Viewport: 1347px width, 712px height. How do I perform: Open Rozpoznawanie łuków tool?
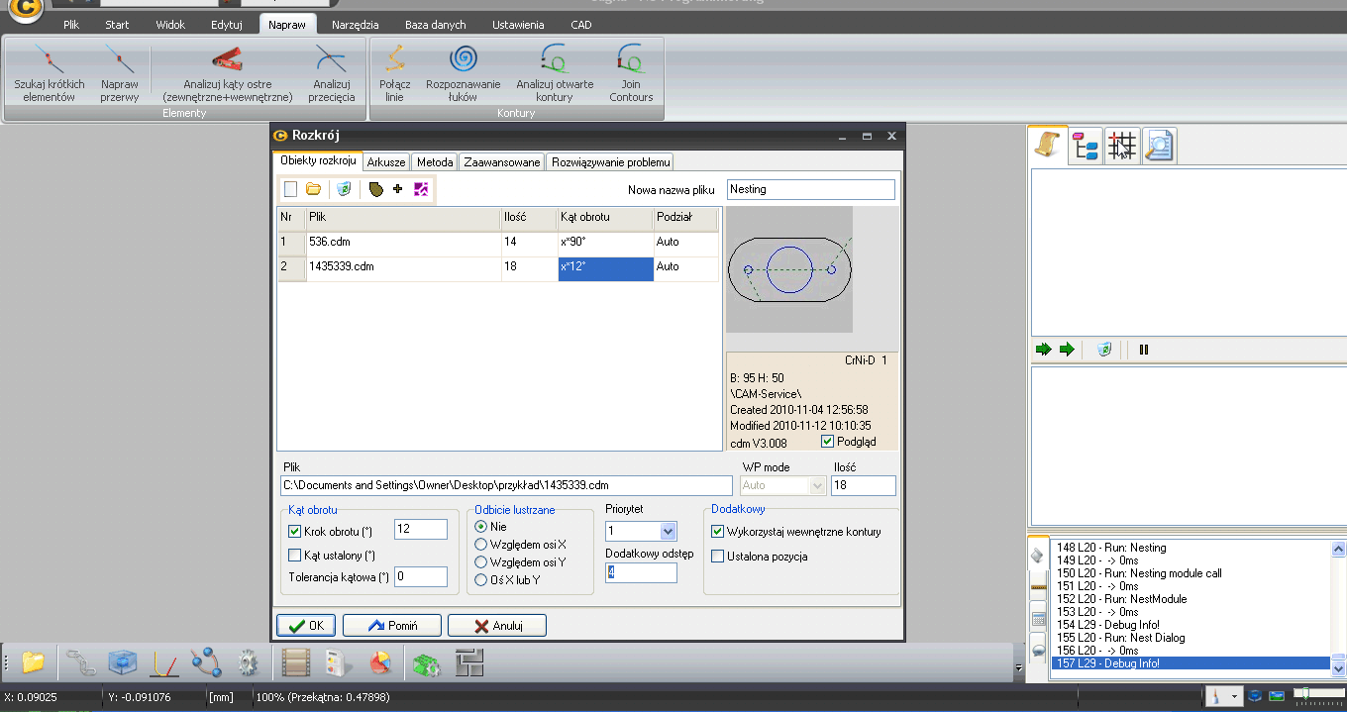464,73
